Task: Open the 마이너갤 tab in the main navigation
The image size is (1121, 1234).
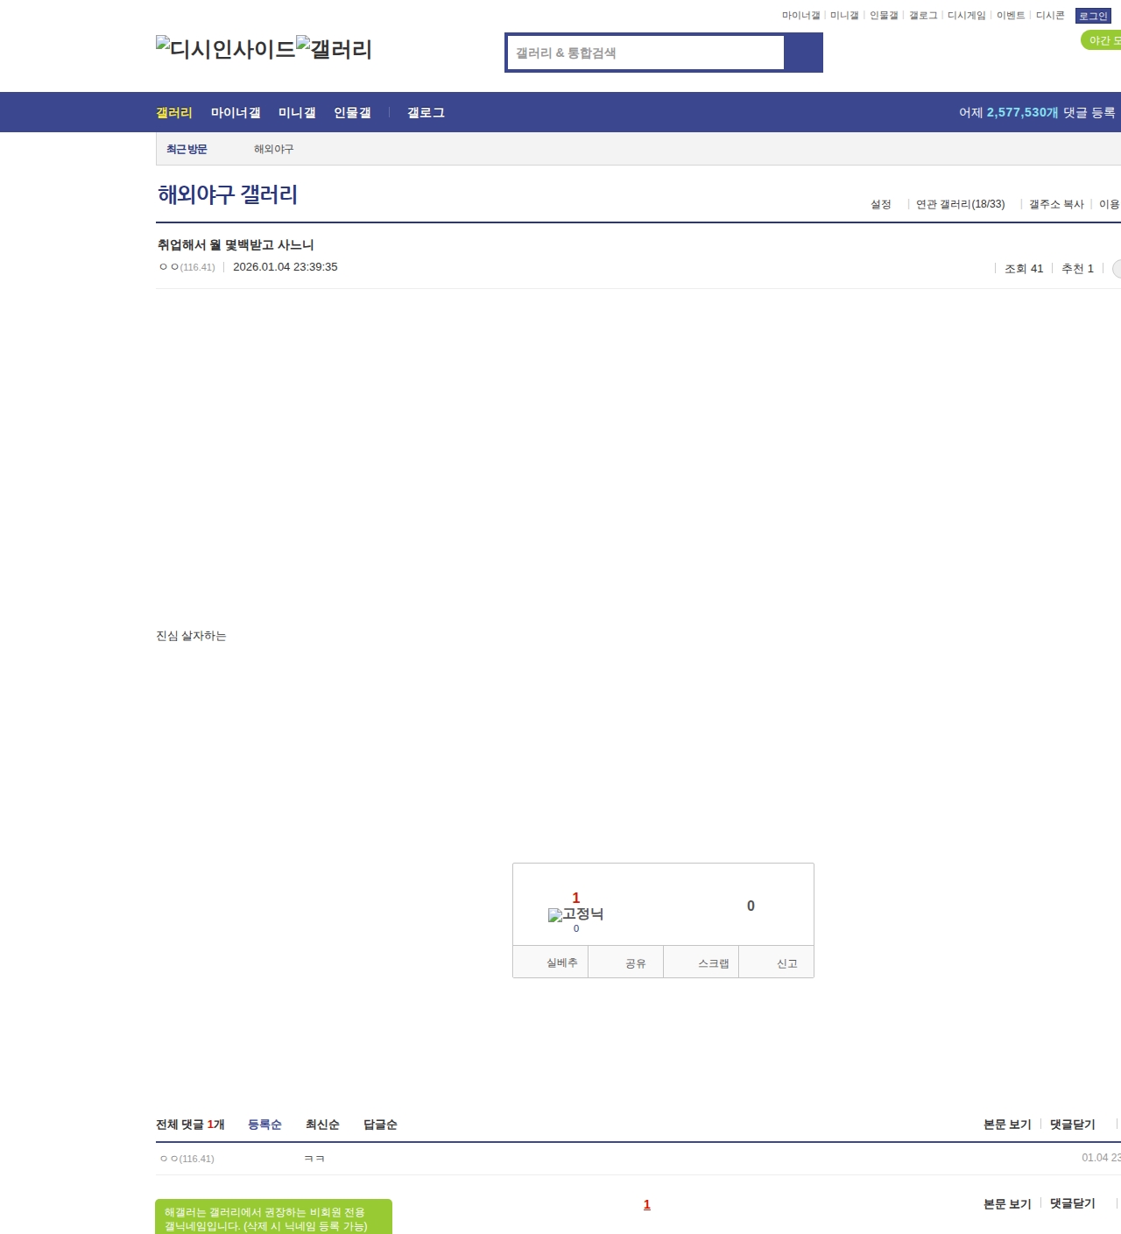Action: coord(236,113)
